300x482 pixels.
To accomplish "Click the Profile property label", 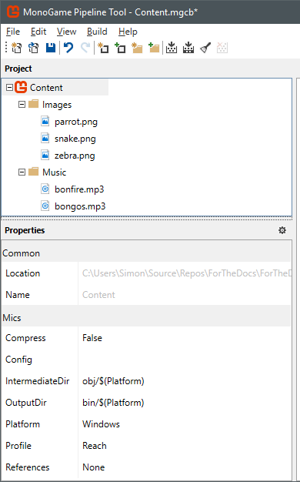I will coord(18,445).
